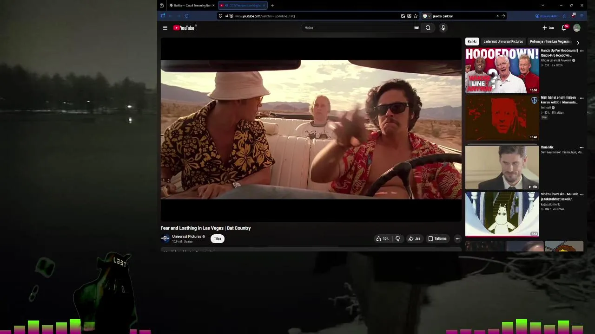Click the YouTube search magnifier button
Screen dimensions: 595x334
click(x=428, y=28)
